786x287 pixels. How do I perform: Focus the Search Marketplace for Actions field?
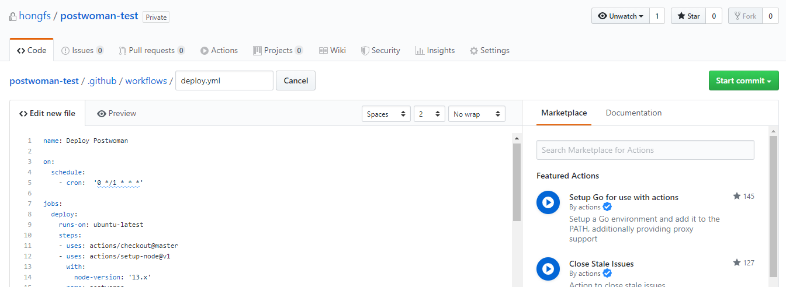645,150
